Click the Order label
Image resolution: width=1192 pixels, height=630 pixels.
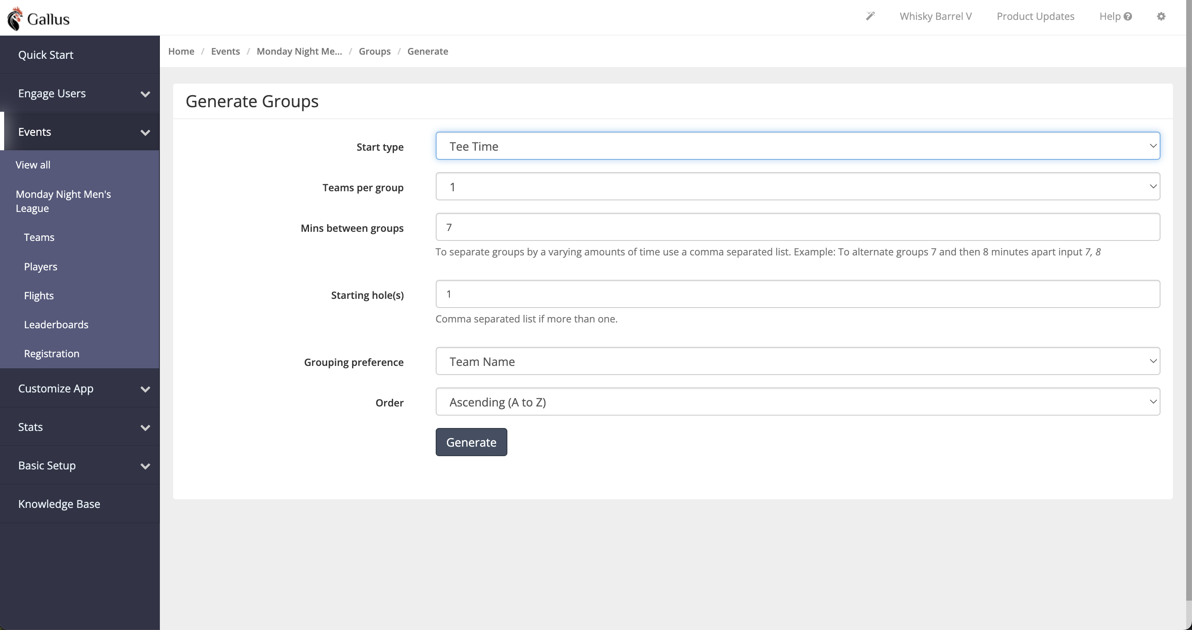390,403
